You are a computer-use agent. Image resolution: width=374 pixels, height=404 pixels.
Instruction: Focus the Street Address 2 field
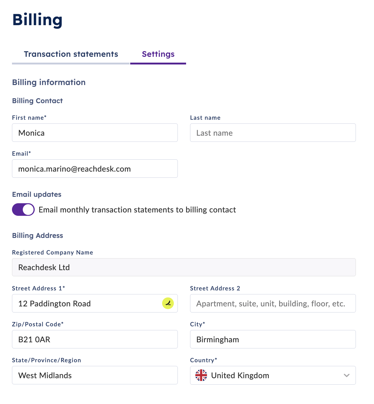click(273, 303)
